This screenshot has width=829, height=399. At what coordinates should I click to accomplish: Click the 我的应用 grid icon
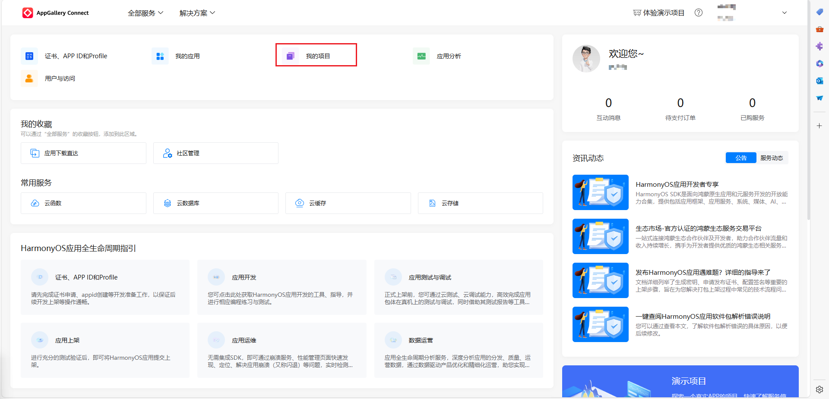(160, 56)
